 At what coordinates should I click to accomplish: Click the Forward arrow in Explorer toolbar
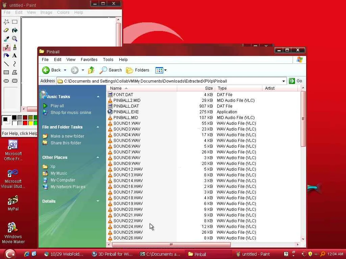[75, 70]
